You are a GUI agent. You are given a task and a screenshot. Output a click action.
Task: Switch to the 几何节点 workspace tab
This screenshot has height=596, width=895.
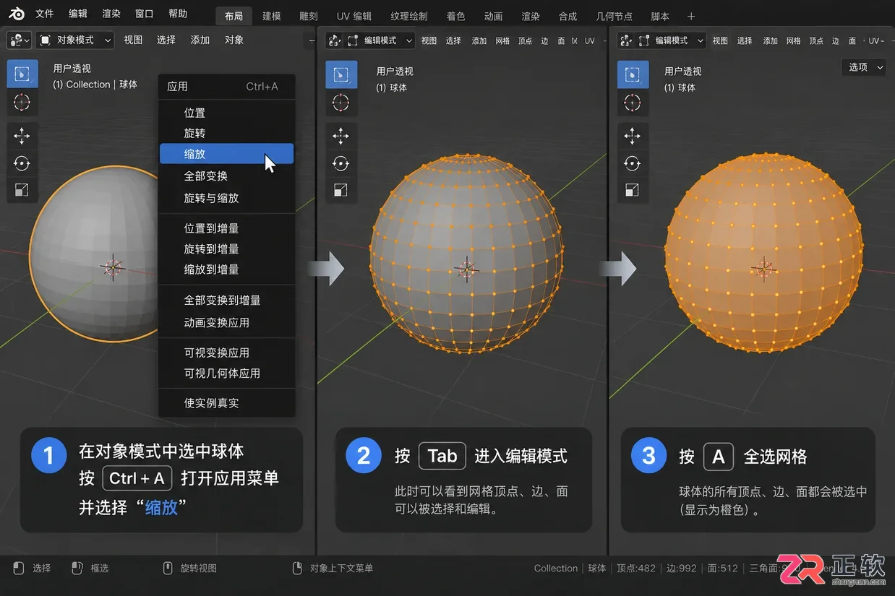(x=614, y=16)
